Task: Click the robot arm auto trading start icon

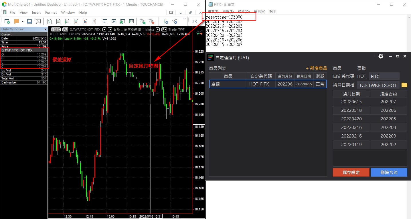Action: point(142,21)
